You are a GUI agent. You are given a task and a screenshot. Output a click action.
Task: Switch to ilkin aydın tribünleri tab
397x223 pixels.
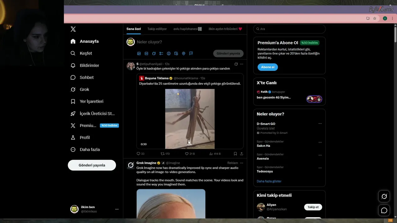click(x=225, y=29)
